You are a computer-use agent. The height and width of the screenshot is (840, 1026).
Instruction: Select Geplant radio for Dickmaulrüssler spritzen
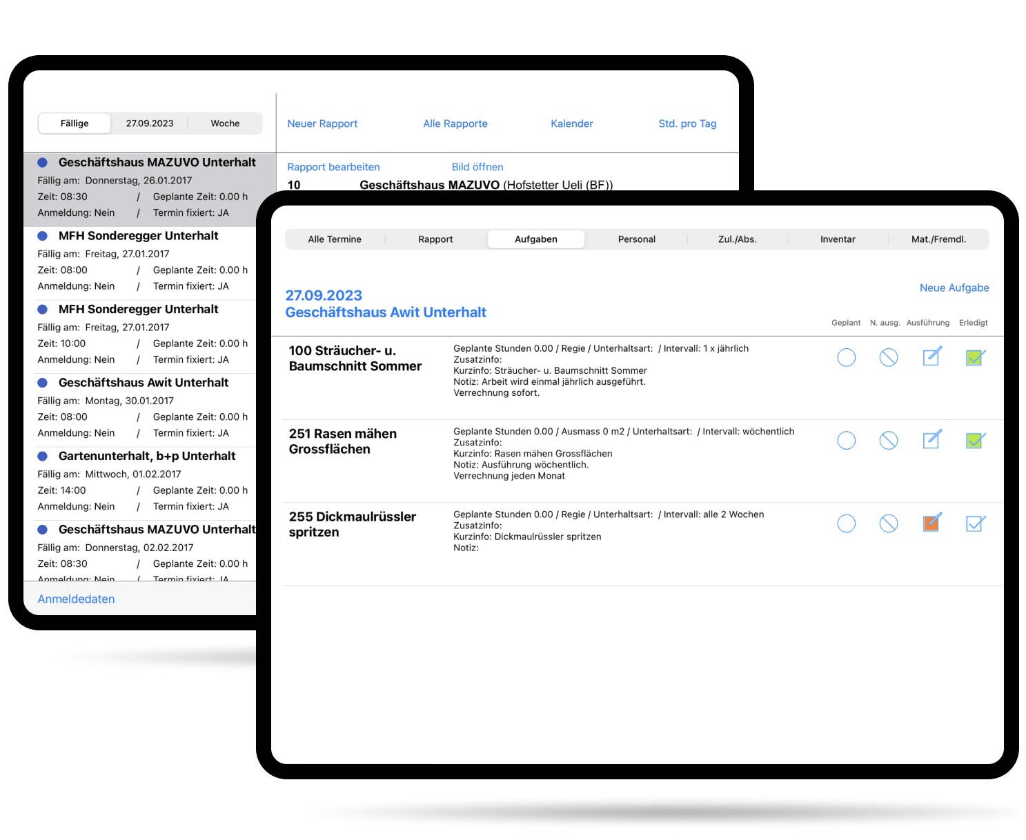(x=846, y=523)
